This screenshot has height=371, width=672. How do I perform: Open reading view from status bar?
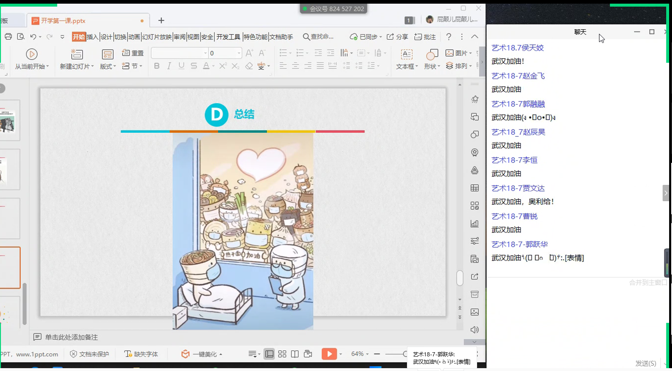[x=295, y=354]
